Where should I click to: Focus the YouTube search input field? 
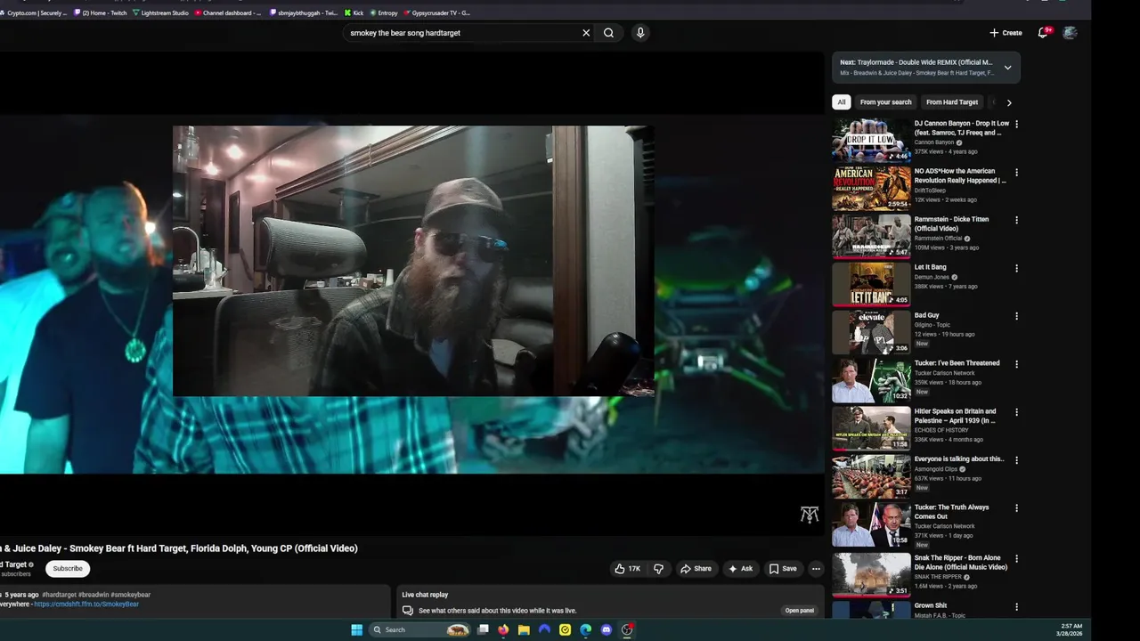click(463, 33)
